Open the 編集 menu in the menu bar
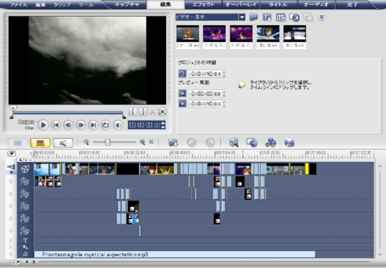Image resolution: width=386 pixels, height=268 pixels. 40,4
